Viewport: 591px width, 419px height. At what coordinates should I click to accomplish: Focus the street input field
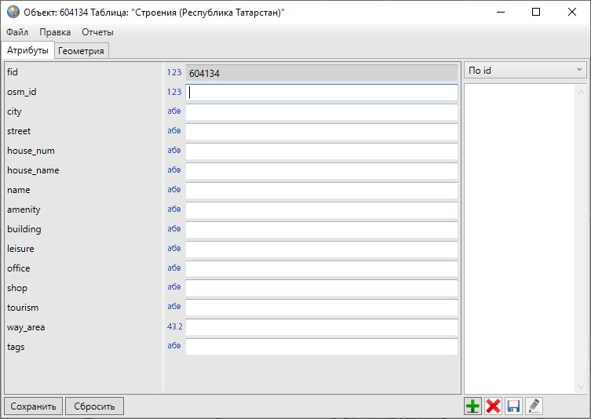coord(321,131)
